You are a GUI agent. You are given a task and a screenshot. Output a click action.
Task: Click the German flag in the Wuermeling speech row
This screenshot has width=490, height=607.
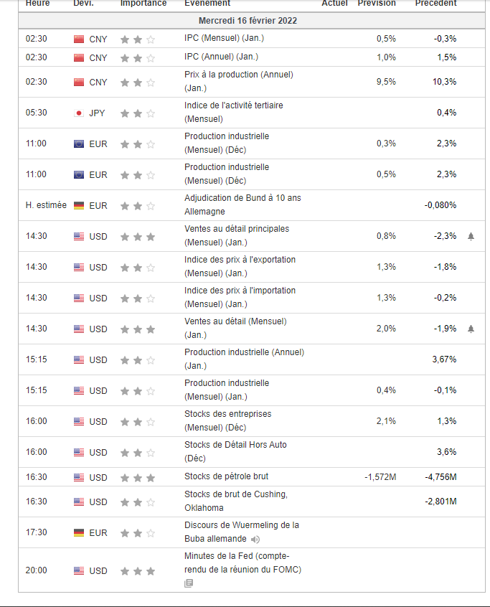coord(79,532)
